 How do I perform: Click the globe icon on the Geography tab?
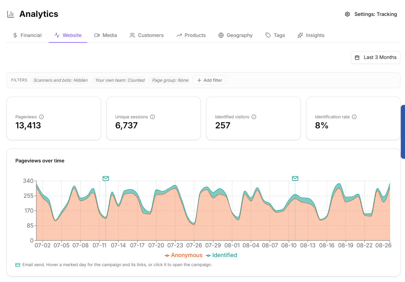(221, 35)
